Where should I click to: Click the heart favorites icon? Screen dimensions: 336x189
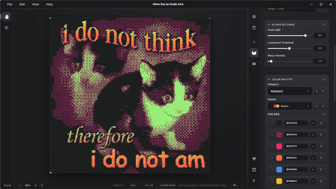(254, 159)
